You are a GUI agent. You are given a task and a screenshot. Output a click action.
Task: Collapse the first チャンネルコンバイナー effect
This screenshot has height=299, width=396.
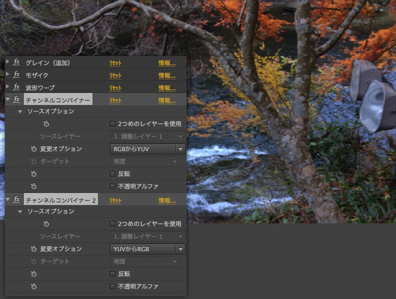[7, 100]
